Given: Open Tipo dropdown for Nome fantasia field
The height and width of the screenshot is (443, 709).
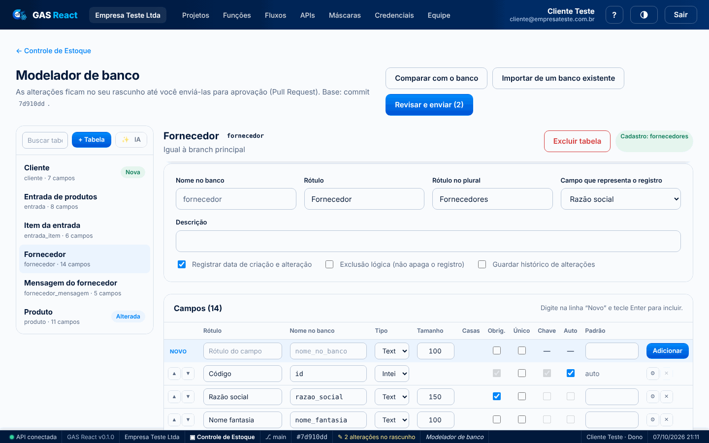Looking at the screenshot, I should 392,420.
